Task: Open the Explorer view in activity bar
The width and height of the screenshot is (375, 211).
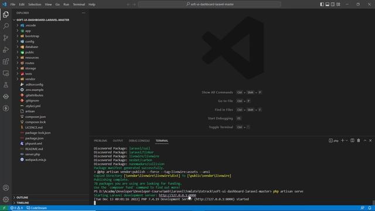Action: pyautogui.click(x=6, y=14)
